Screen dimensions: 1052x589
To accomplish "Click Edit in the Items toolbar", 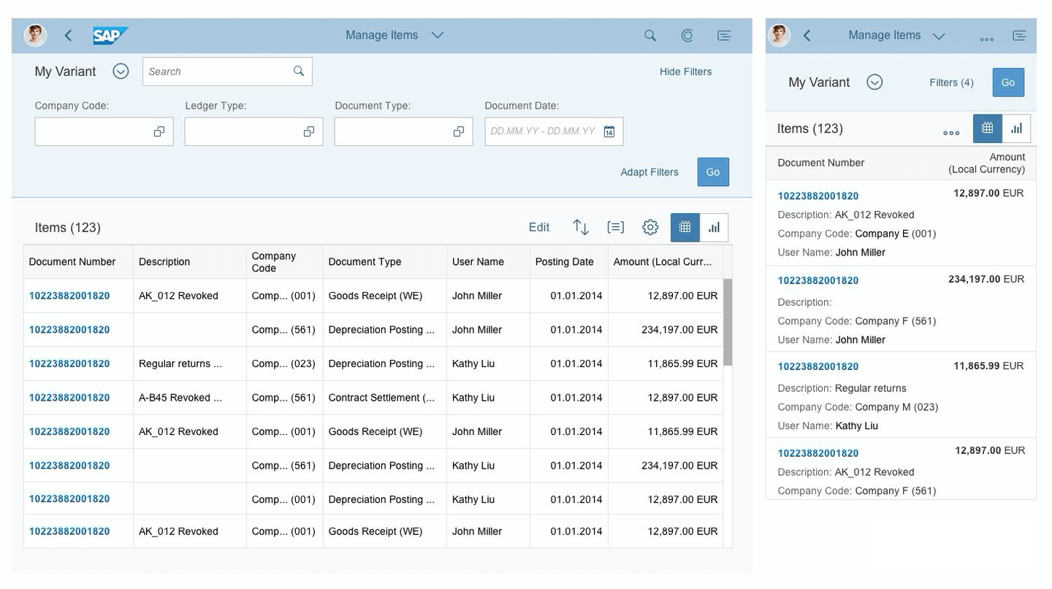I will 539,227.
